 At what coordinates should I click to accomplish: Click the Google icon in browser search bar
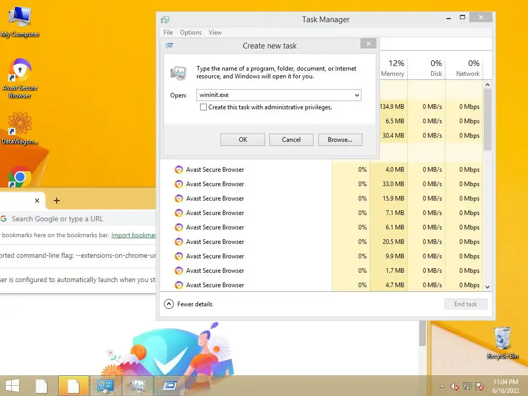(4, 219)
